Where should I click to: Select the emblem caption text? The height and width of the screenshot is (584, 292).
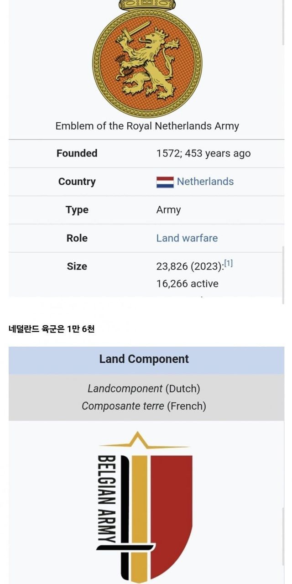point(147,126)
